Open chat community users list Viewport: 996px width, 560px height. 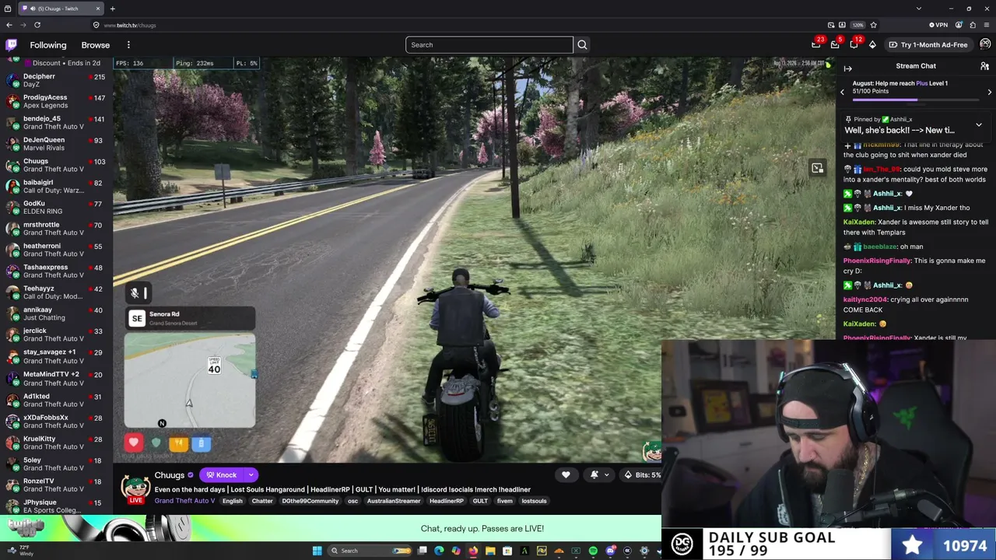pos(984,67)
